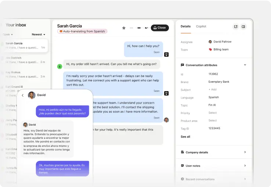Click the See all attributes link
Screen dimensions: 271x187
(185, 136)
